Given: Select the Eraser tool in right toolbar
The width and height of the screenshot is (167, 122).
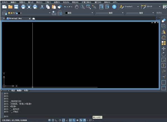Looking at the screenshot, I should tap(164, 21).
